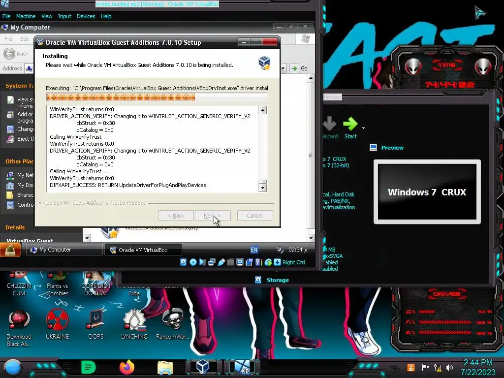Click the shared folders status icon
Screen dimensions: 504x378
[x=230, y=262]
